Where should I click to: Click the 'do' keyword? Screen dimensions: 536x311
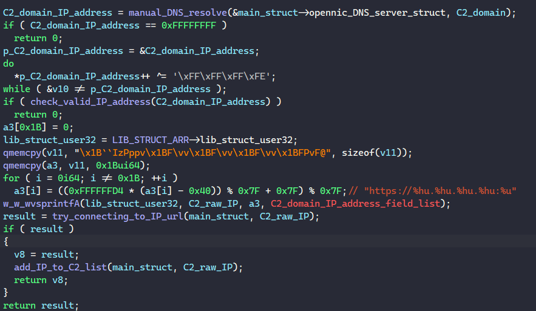[8, 64]
